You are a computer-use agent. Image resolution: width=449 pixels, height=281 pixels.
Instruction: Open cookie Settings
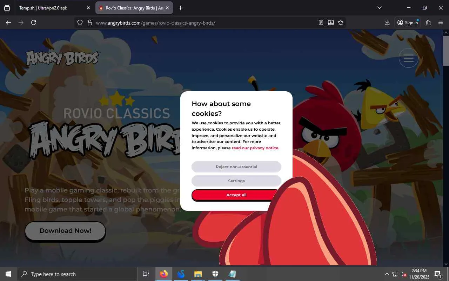tap(236, 181)
